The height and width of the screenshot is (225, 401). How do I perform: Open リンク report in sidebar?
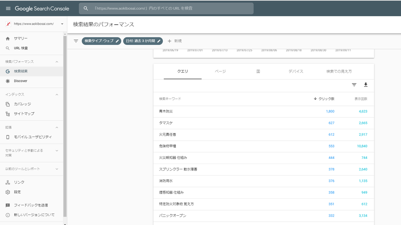pyautogui.click(x=19, y=183)
